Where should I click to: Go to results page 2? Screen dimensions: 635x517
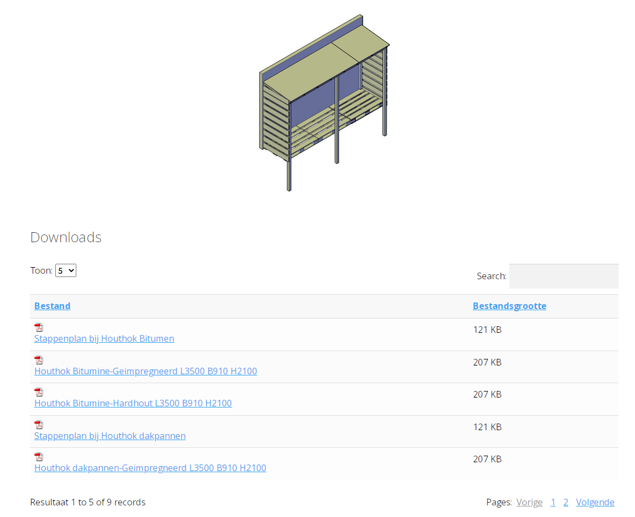(566, 502)
